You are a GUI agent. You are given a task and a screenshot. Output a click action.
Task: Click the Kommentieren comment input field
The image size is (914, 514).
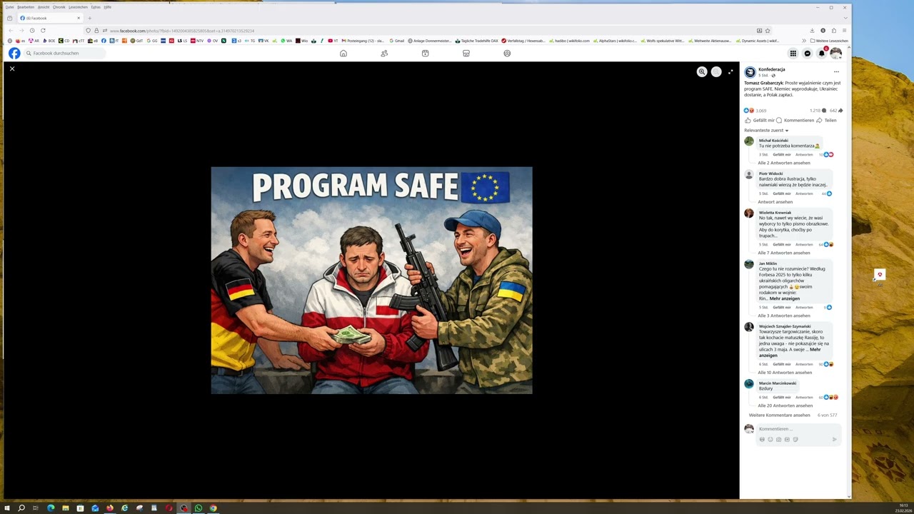coord(798,429)
